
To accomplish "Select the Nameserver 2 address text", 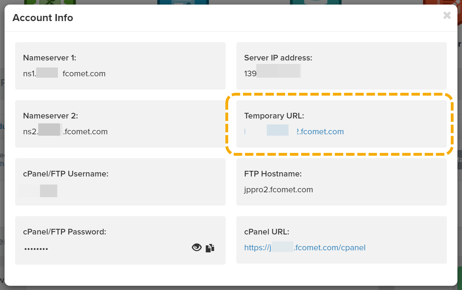I will 65,131.
